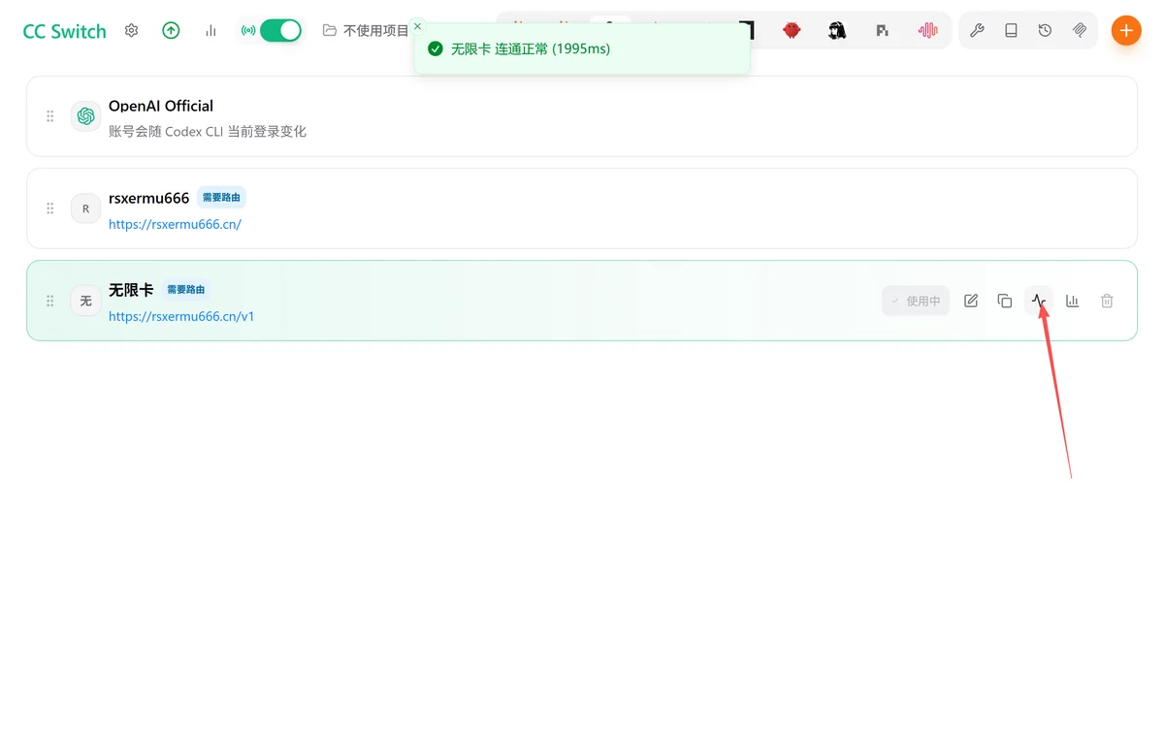Click the 使用中 status button
This screenshot has width=1164, height=732.
[x=916, y=301]
